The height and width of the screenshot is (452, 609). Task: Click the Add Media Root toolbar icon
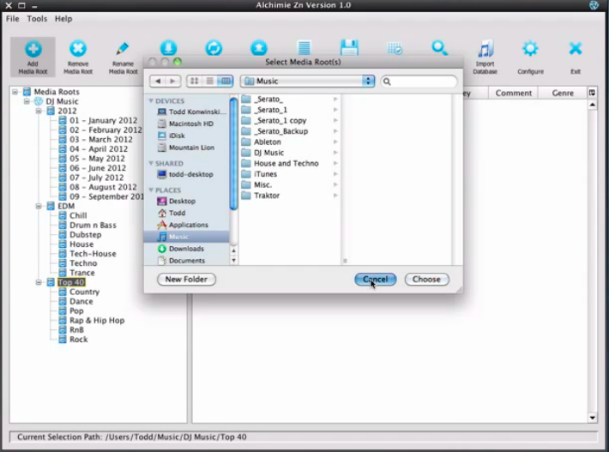pyautogui.click(x=33, y=50)
